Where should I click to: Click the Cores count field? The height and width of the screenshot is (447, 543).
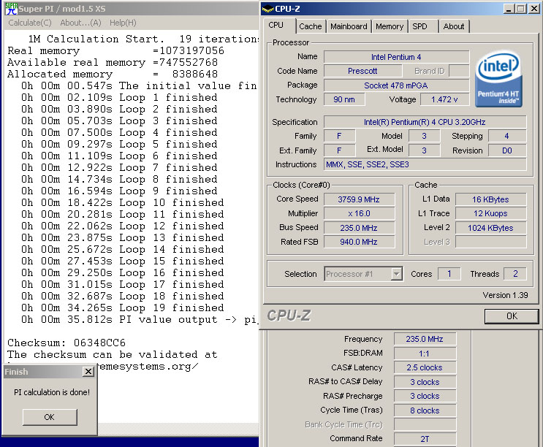pyautogui.click(x=449, y=274)
